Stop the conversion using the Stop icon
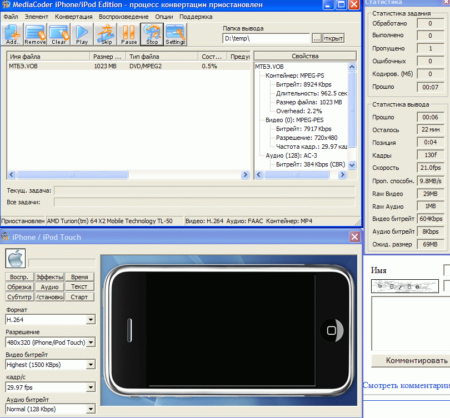The height and width of the screenshot is (418, 450). click(152, 34)
